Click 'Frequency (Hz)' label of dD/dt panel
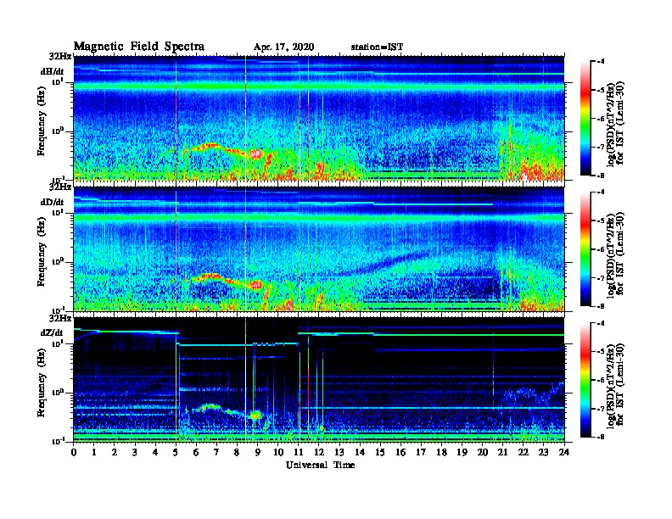 (42, 252)
